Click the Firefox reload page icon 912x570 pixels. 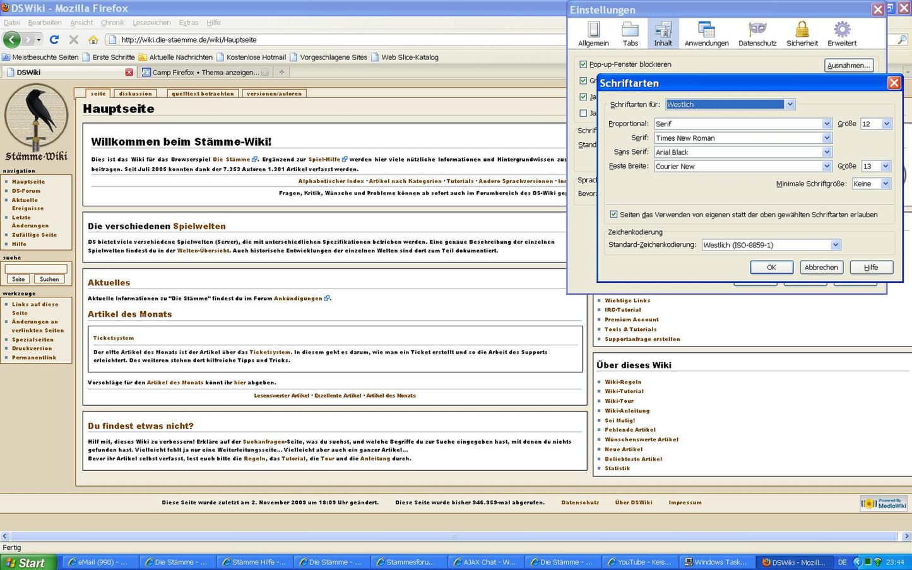click(x=54, y=40)
